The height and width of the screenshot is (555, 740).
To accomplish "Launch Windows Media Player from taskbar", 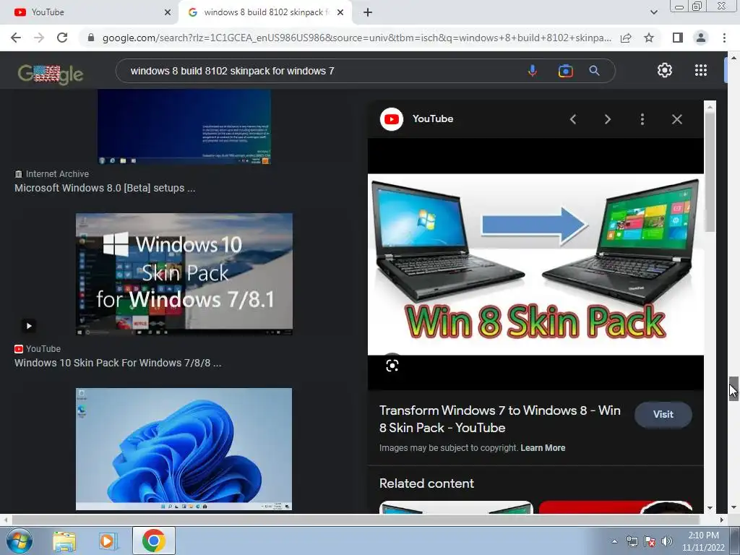I will pyautogui.click(x=108, y=541).
